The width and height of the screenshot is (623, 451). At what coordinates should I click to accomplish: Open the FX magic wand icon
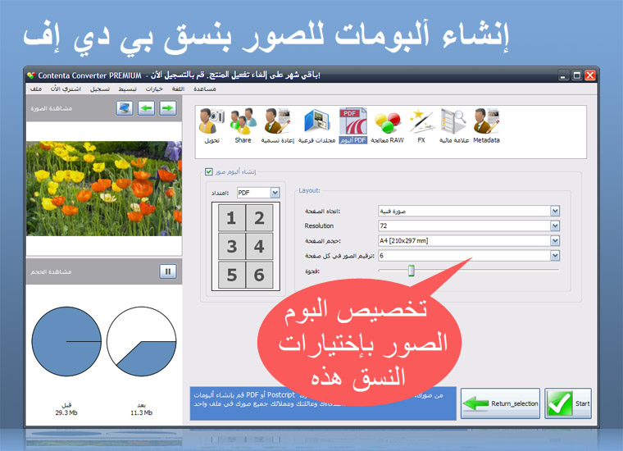click(x=421, y=121)
